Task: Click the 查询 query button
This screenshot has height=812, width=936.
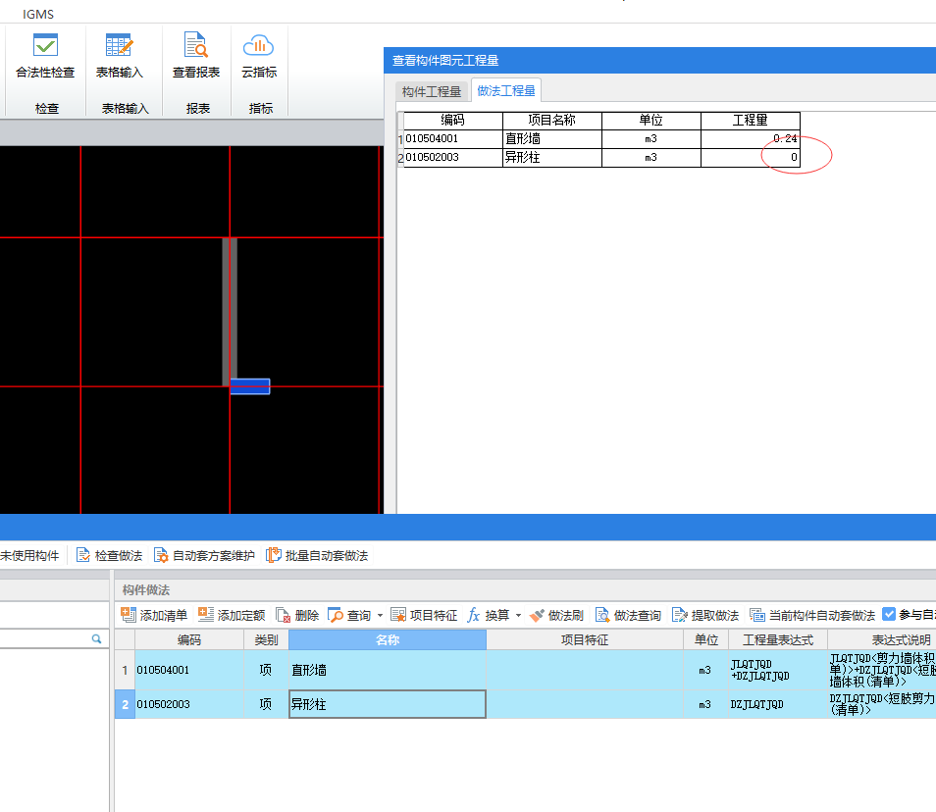Action: tap(350, 615)
